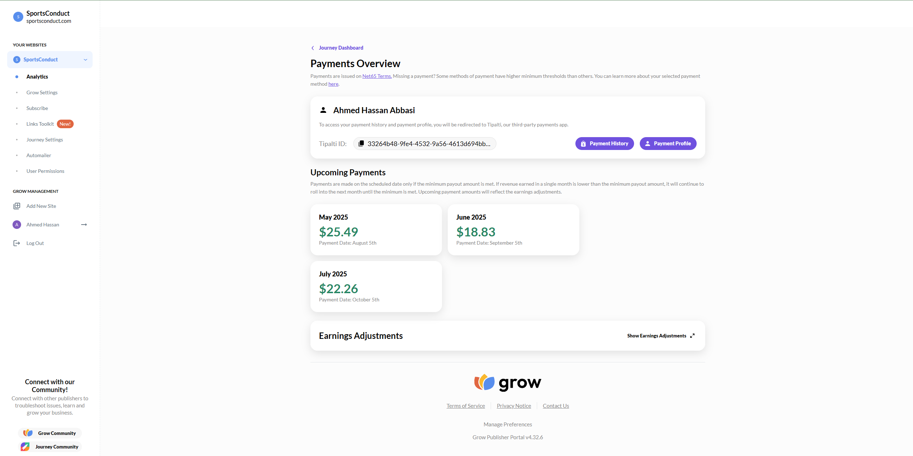
Task: Click the SportsConduct avatar icon at top
Action: tap(18, 17)
